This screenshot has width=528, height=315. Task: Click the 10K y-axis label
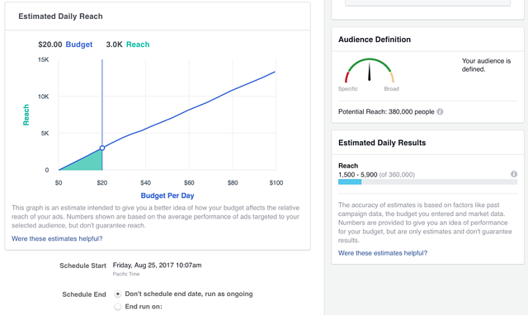coord(44,96)
